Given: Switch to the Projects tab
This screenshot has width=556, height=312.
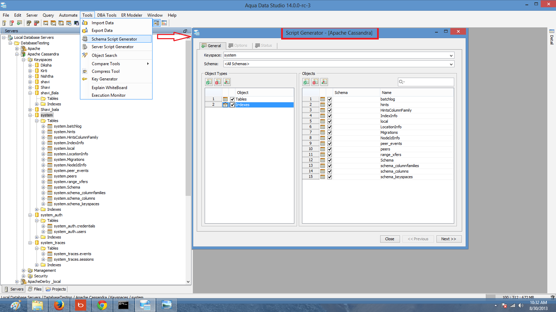Looking at the screenshot, I should [x=56, y=289].
